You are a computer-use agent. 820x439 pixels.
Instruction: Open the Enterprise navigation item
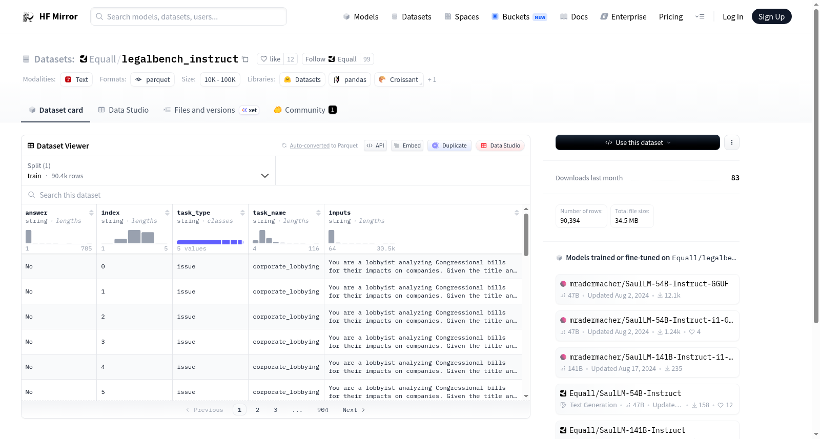(x=623, y=16)
